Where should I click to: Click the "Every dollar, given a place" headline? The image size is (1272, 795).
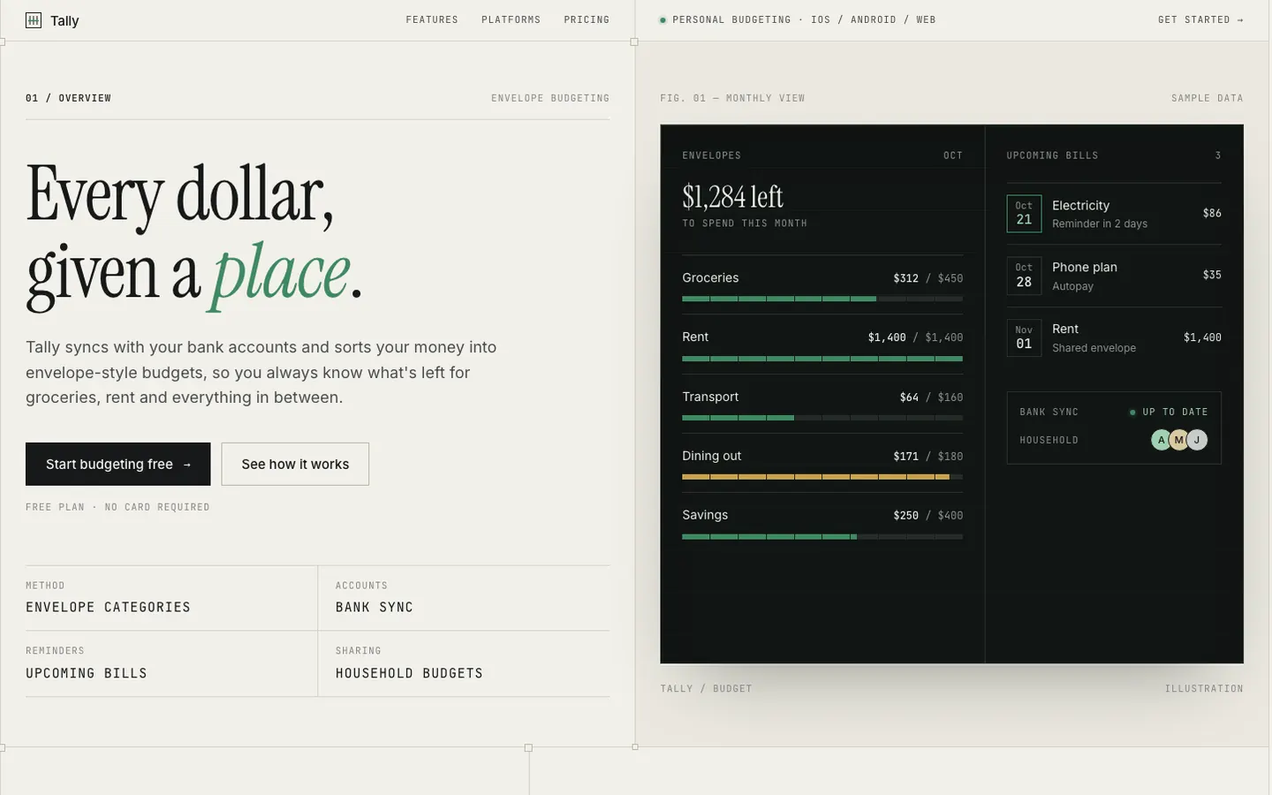coord(194,235)
